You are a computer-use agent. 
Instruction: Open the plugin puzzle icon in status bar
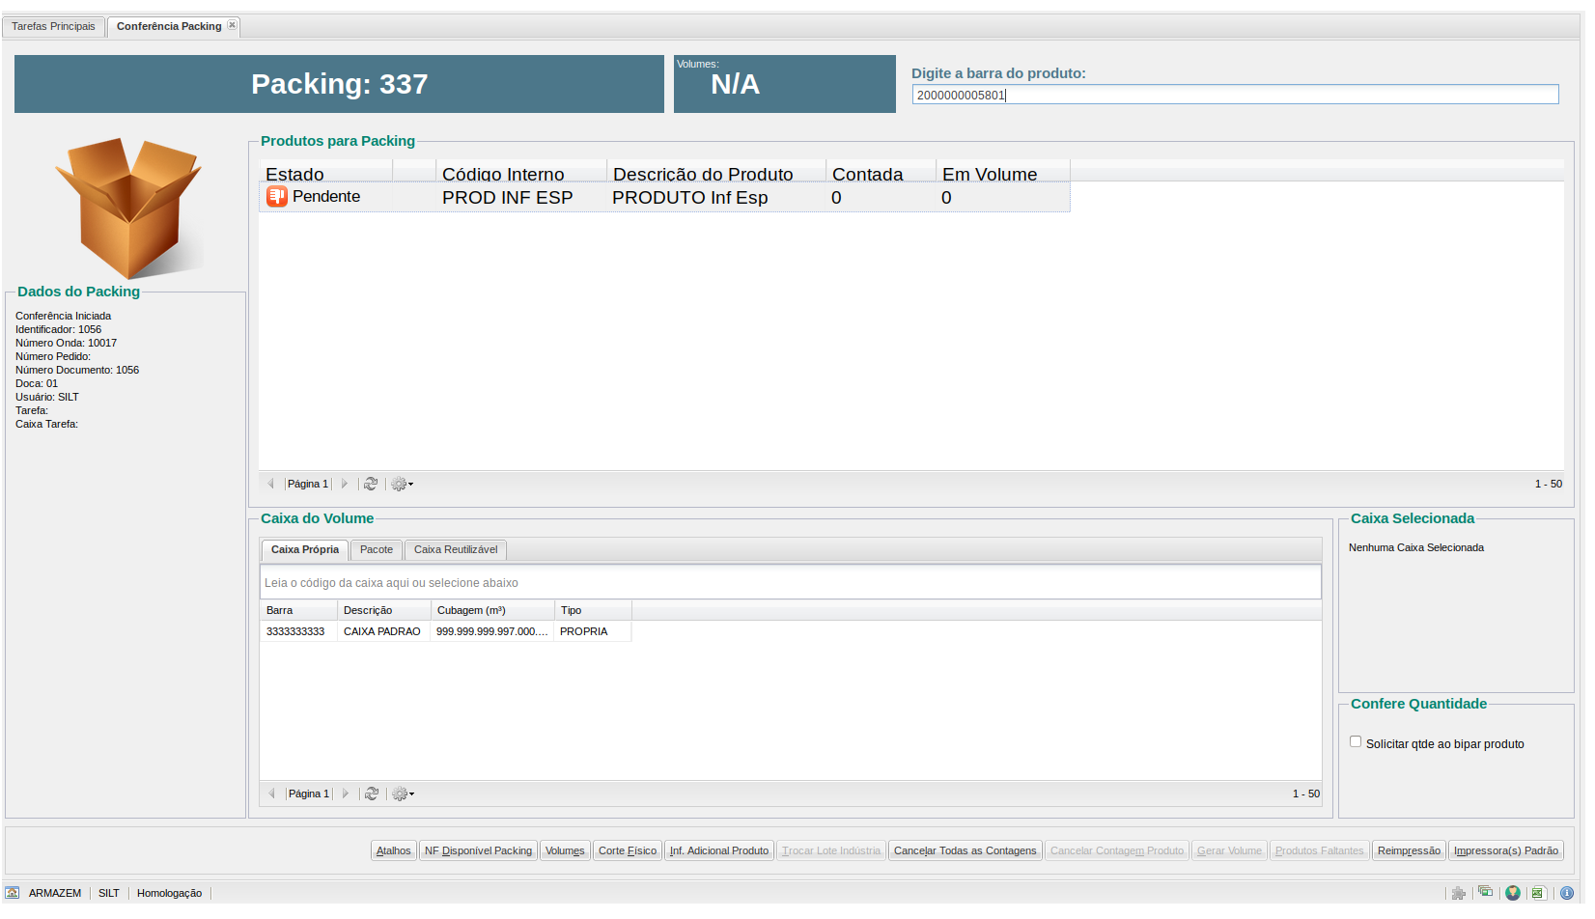(1459, 893)
